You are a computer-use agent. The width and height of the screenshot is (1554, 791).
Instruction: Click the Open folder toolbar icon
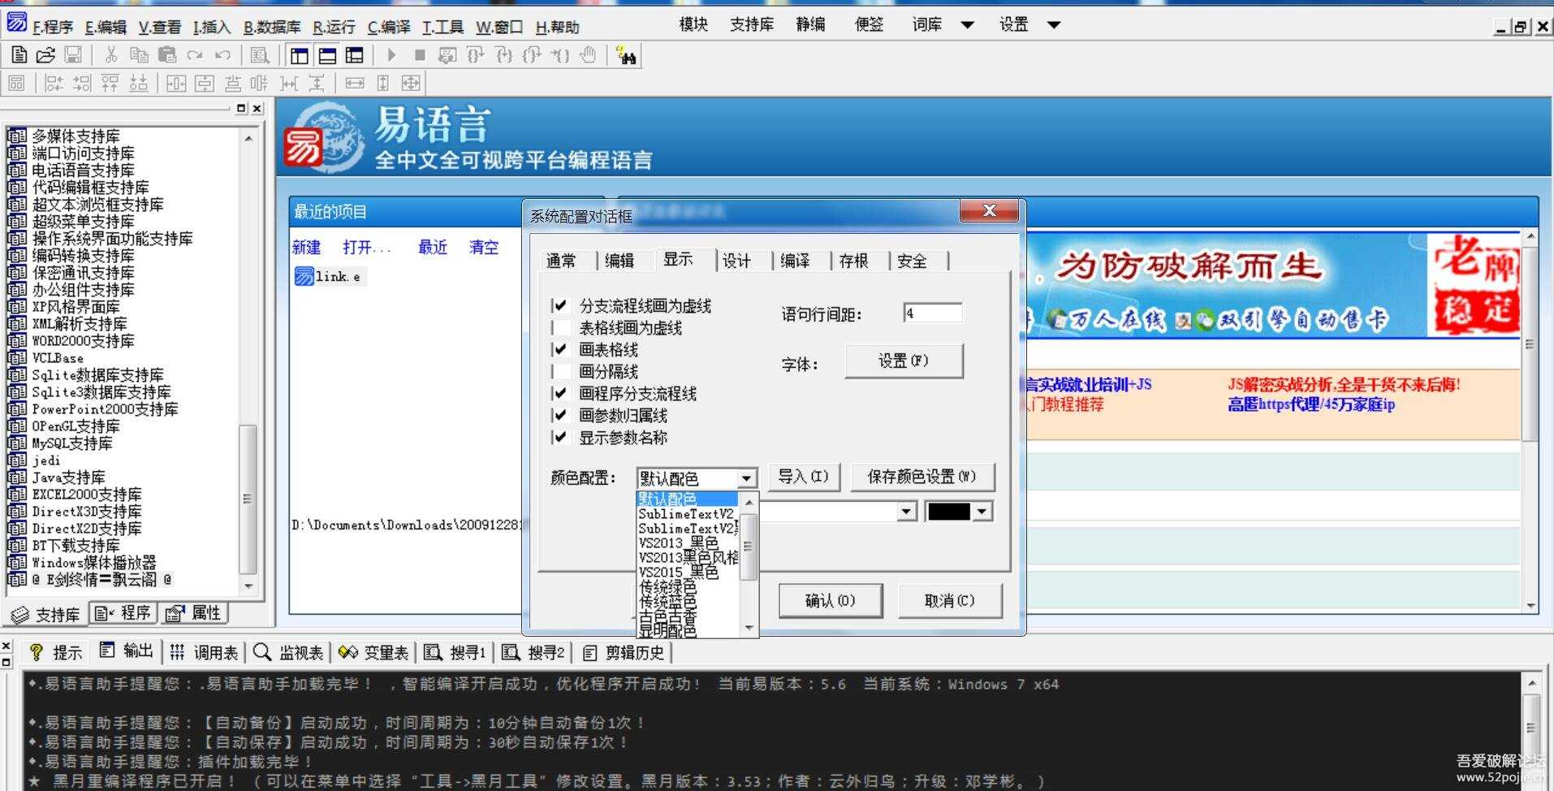[x=45, y=55]
